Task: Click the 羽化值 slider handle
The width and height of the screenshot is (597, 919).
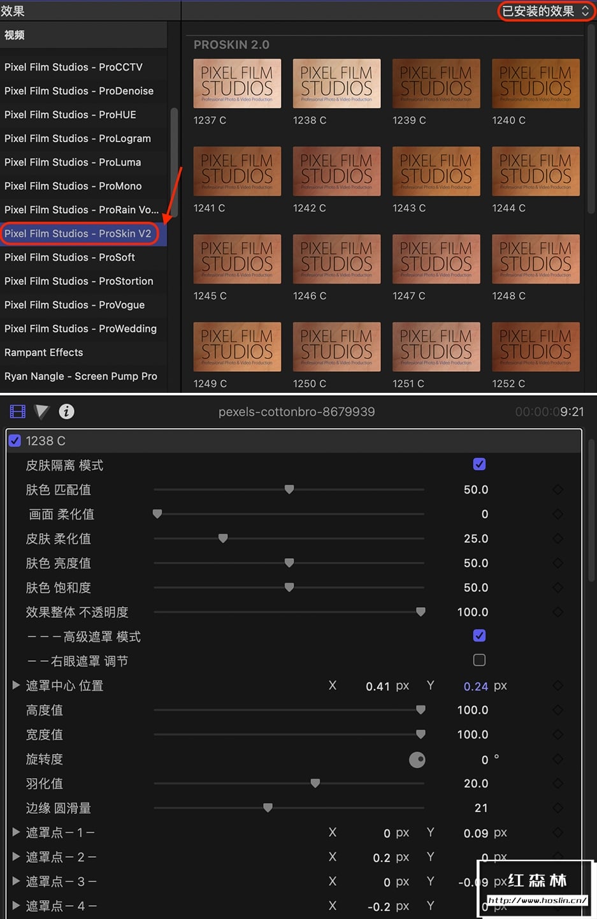Action: (x=315, y=783)
